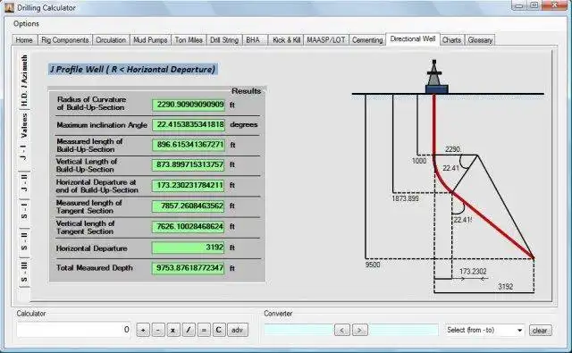Click the converter left input field
Screen dimensions: 572x353
coord(299,330)
